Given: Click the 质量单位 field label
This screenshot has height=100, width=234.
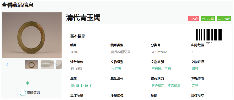Looking at the screenshot, I should click(117, 96).
